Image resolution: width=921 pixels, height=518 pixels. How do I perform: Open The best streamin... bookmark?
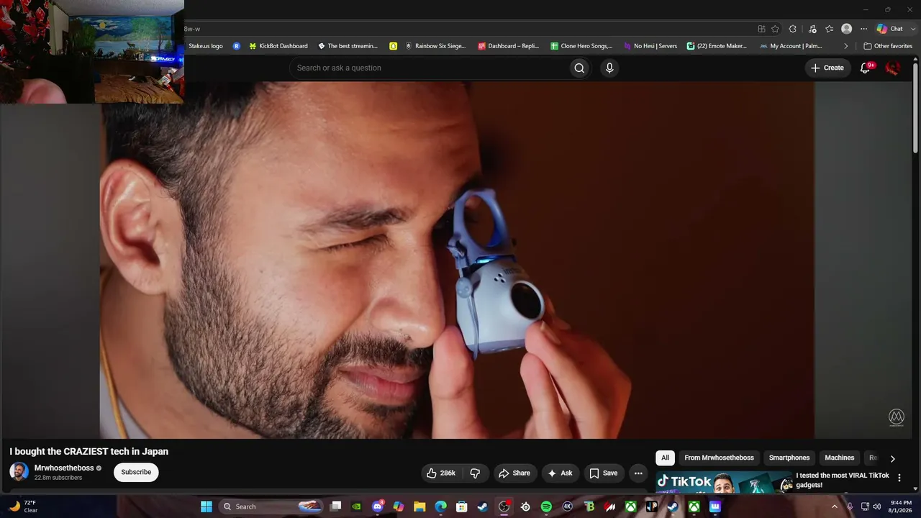tap(347, 46)
